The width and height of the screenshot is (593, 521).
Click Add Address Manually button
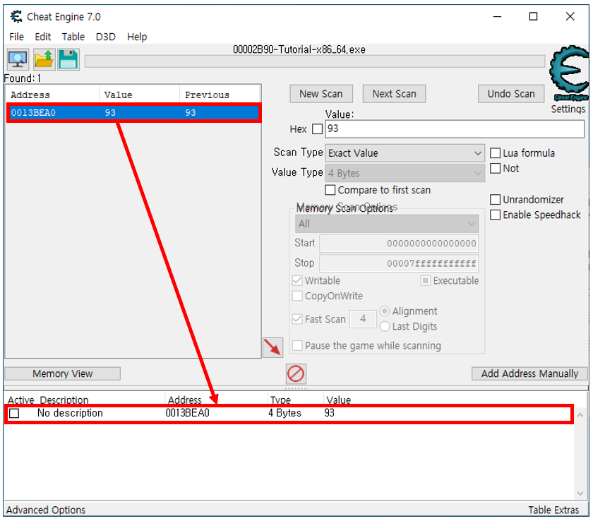(x=529, y=373)
